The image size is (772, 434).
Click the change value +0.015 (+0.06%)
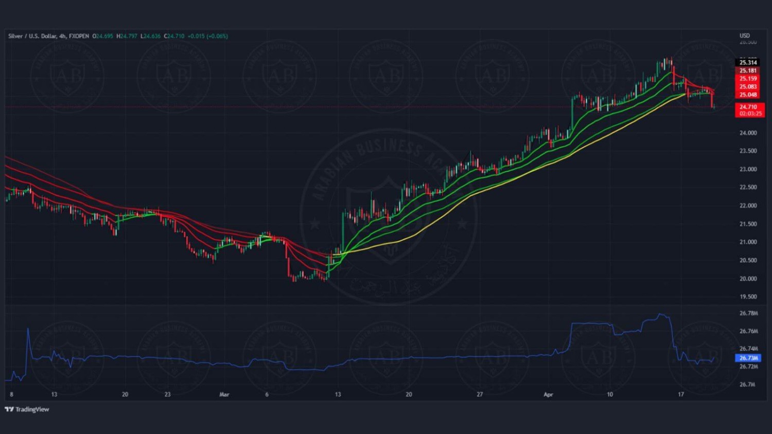[x=208, y=36]
